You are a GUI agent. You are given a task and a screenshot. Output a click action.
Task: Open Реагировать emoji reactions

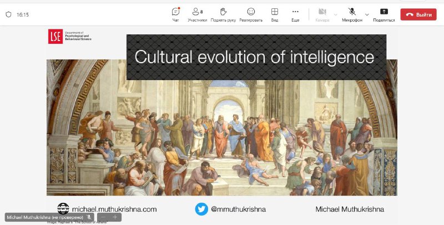point(251,14)
